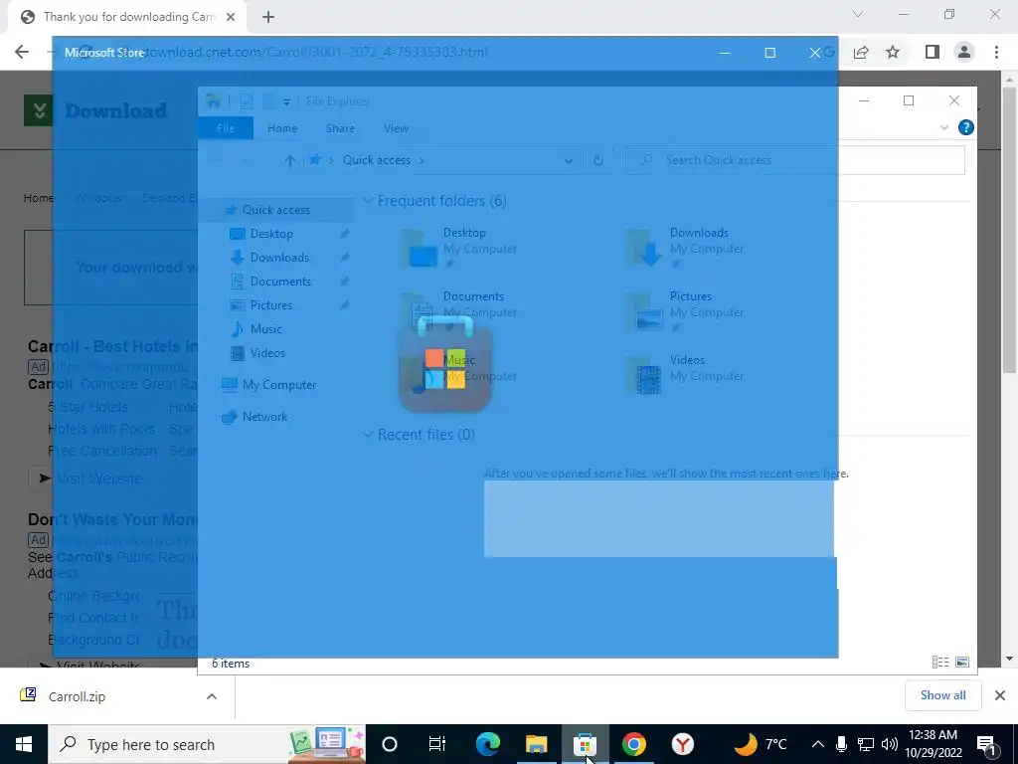Open Google Chrome taskbar icon
Screen dimensions: 1018x764
633,744
